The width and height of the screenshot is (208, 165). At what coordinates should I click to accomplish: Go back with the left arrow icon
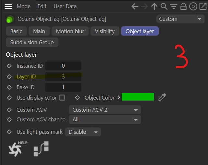point(135,7)
